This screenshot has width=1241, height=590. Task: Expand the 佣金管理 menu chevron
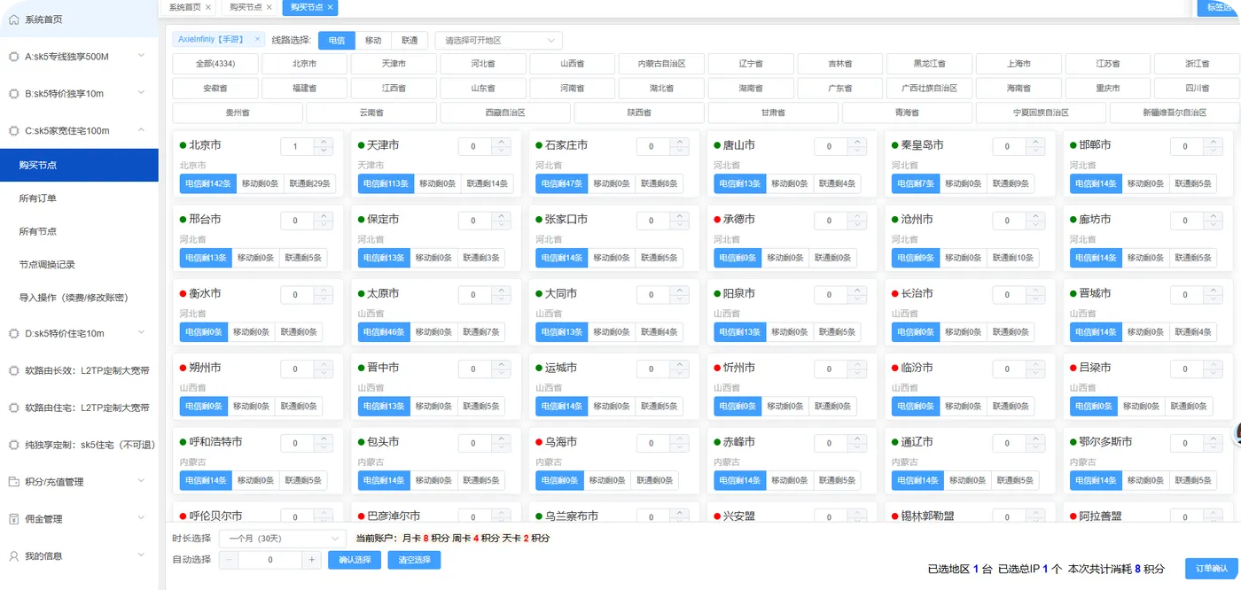click(x=141, y=518)
